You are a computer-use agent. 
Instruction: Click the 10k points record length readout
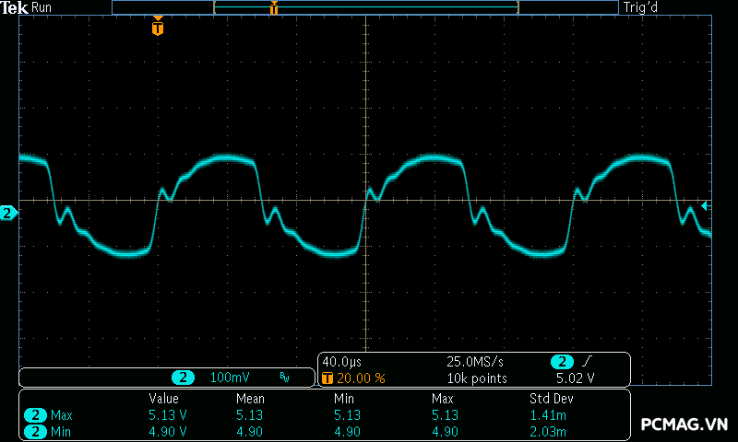pos(477,378)
